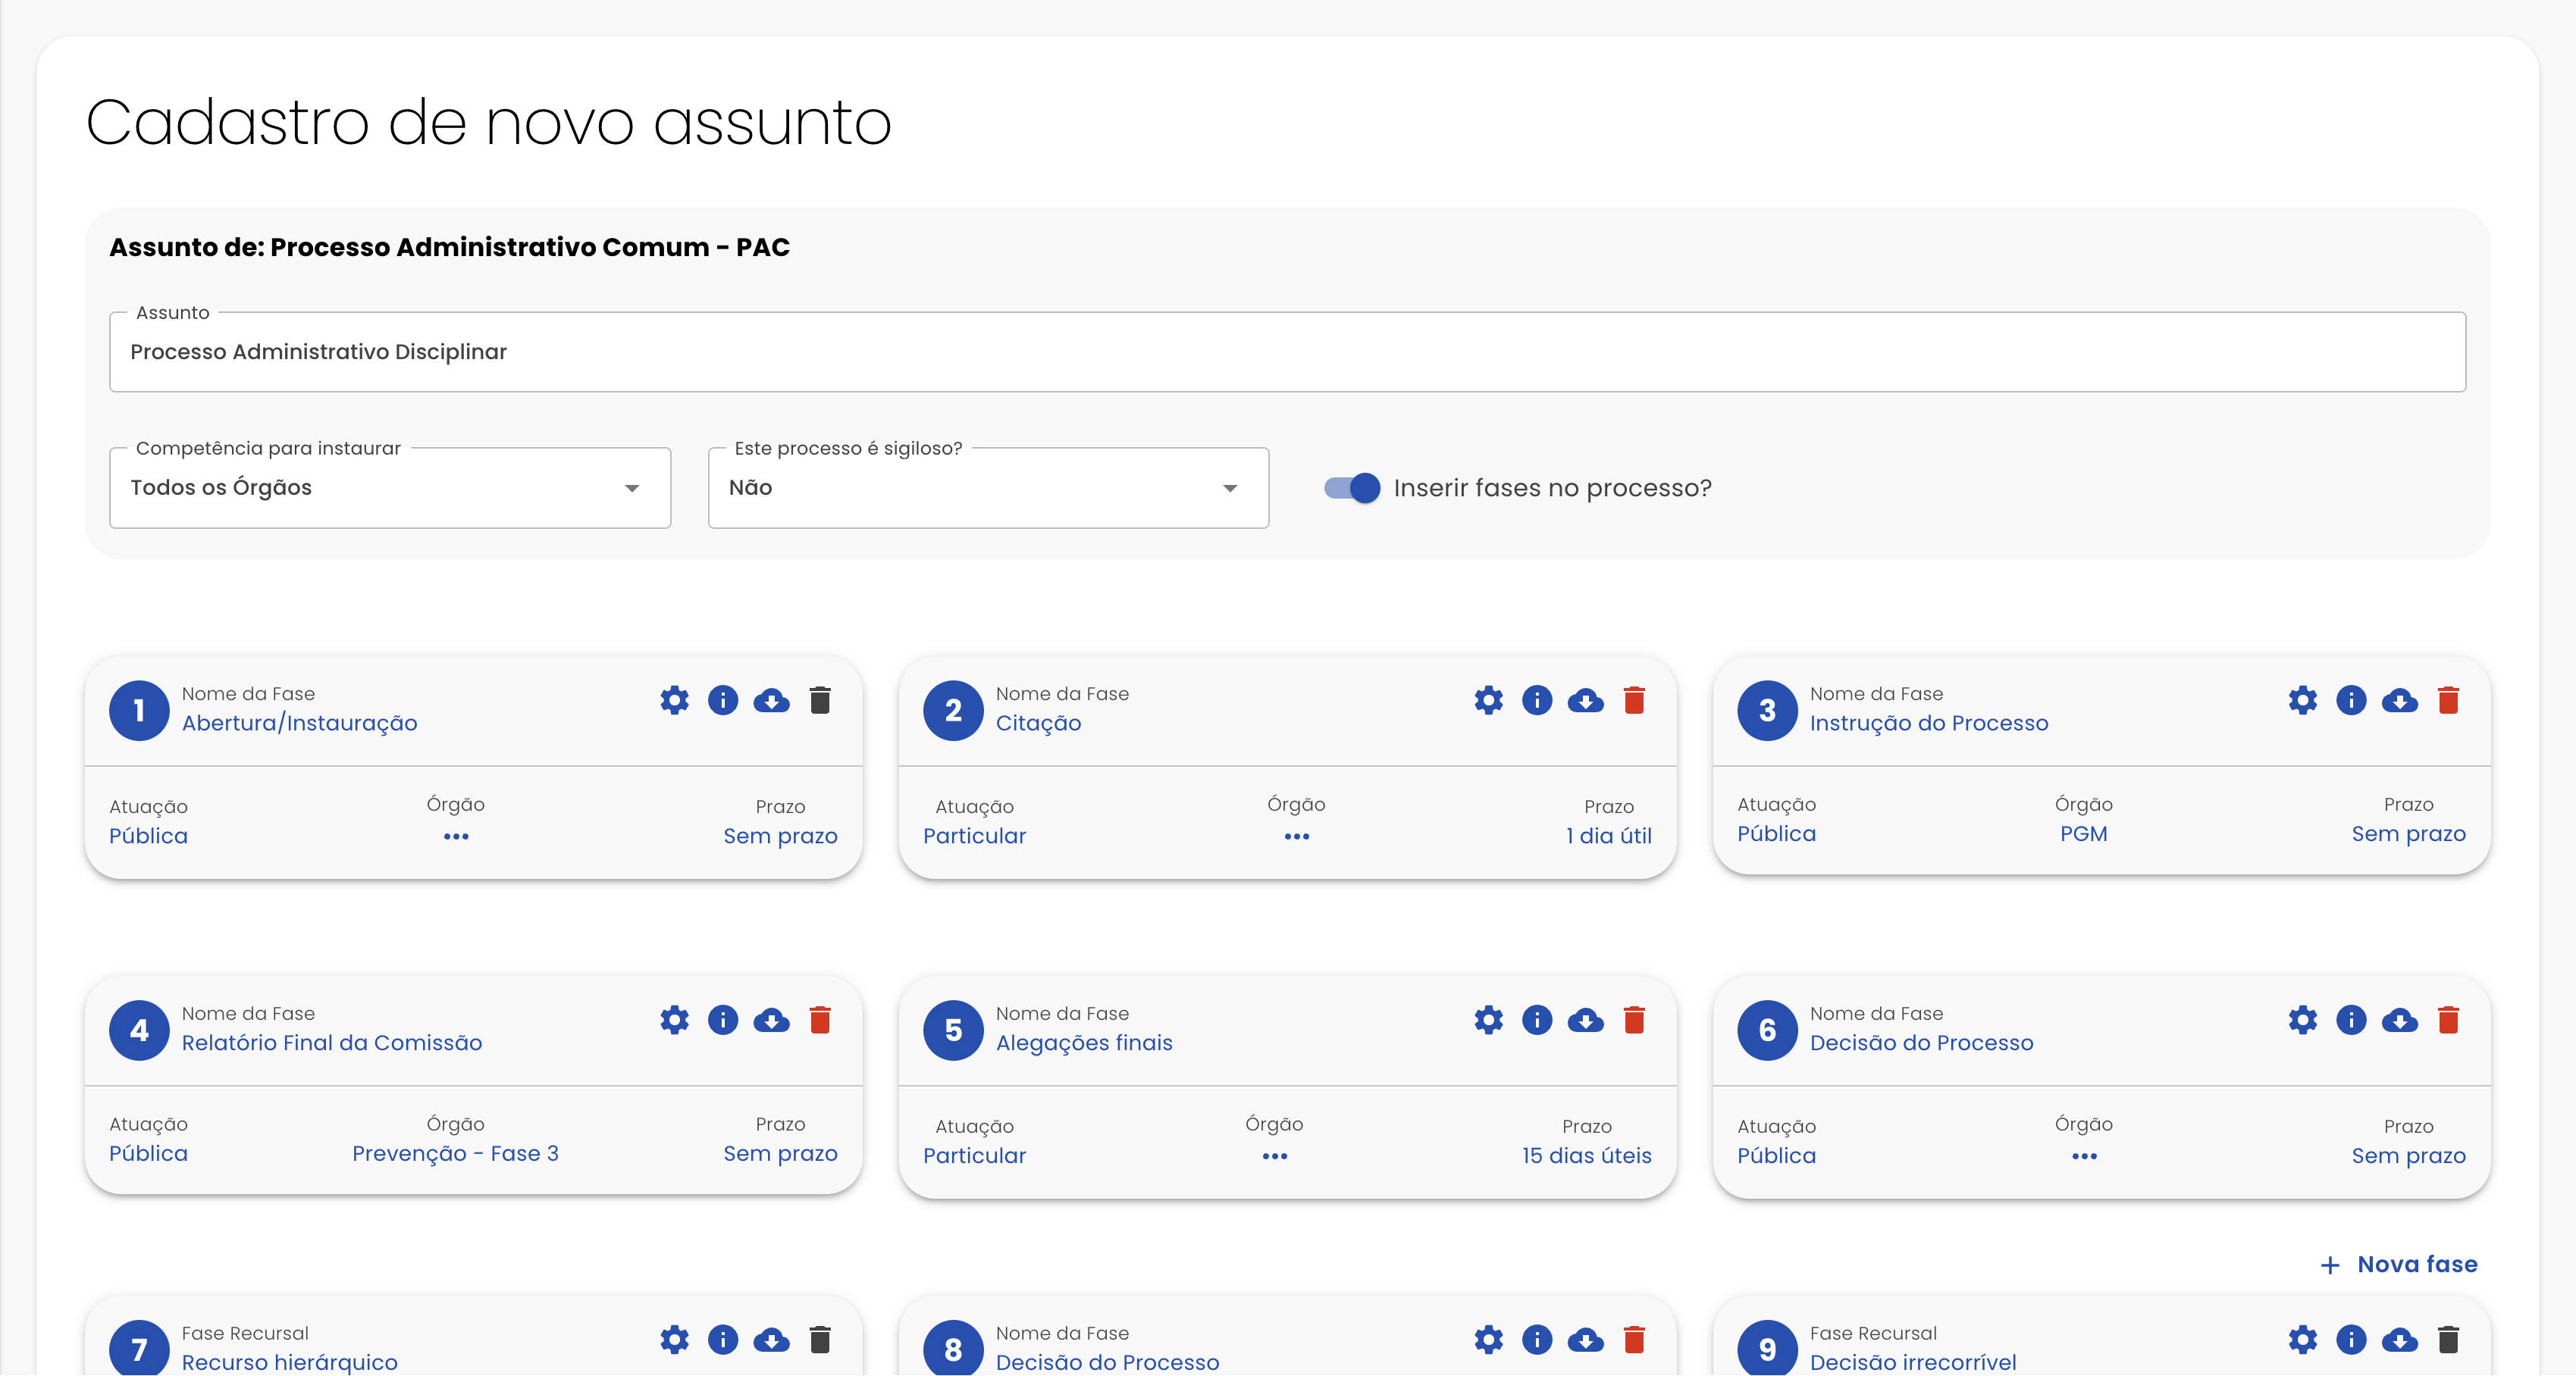Viewport: 2576px width, 1376px height.
Task: Open settings gear for Decisão irrecorrível
Action: 2303,1339
